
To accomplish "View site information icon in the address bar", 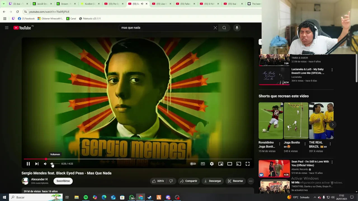I will [x=25, y=12].
